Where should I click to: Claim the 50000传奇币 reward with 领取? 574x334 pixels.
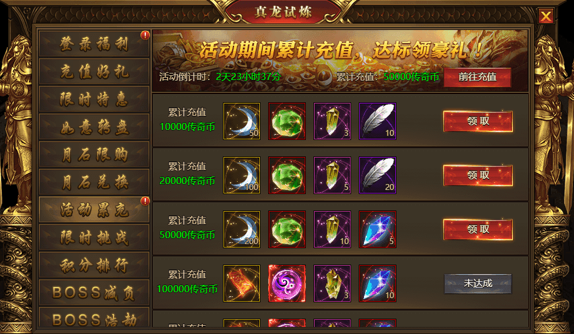pos(478,229)
